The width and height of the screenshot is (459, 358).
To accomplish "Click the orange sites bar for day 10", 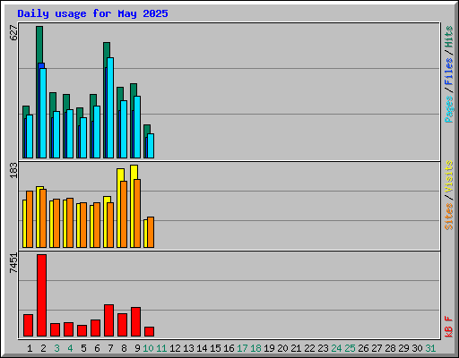I will click(x=151, y=232).
